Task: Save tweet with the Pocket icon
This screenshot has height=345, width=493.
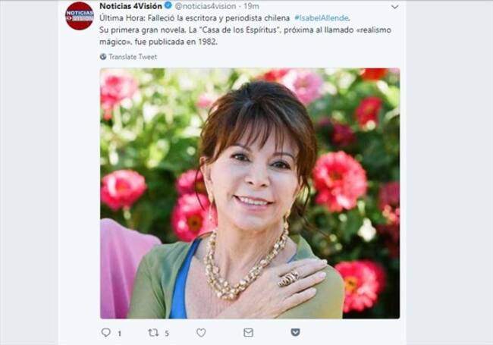Action: [295, 332]
